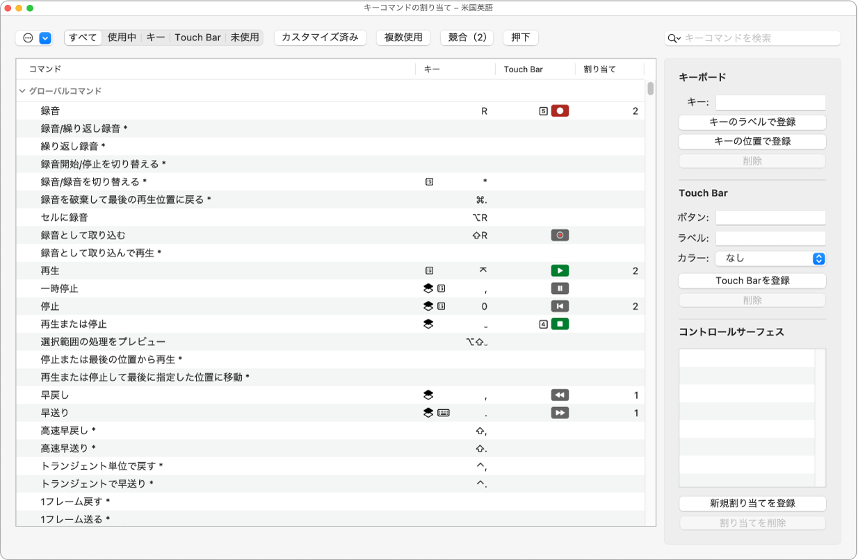The width and height of the screenshot is (858, 560).
Task: Select the キー filter tab
Action: tap(154, 38)
